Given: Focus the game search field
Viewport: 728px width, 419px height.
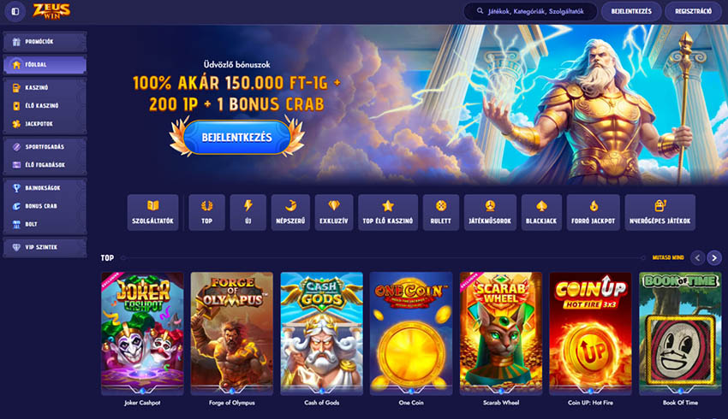Looking at the screenshot, I should (530, 12).
